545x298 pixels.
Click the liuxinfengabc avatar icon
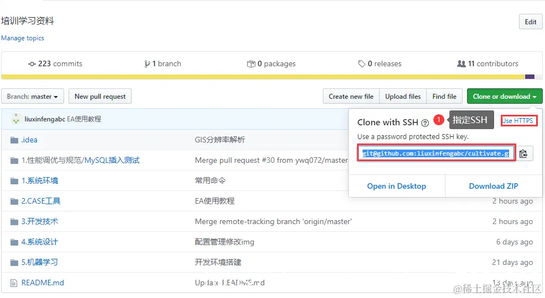15,119
